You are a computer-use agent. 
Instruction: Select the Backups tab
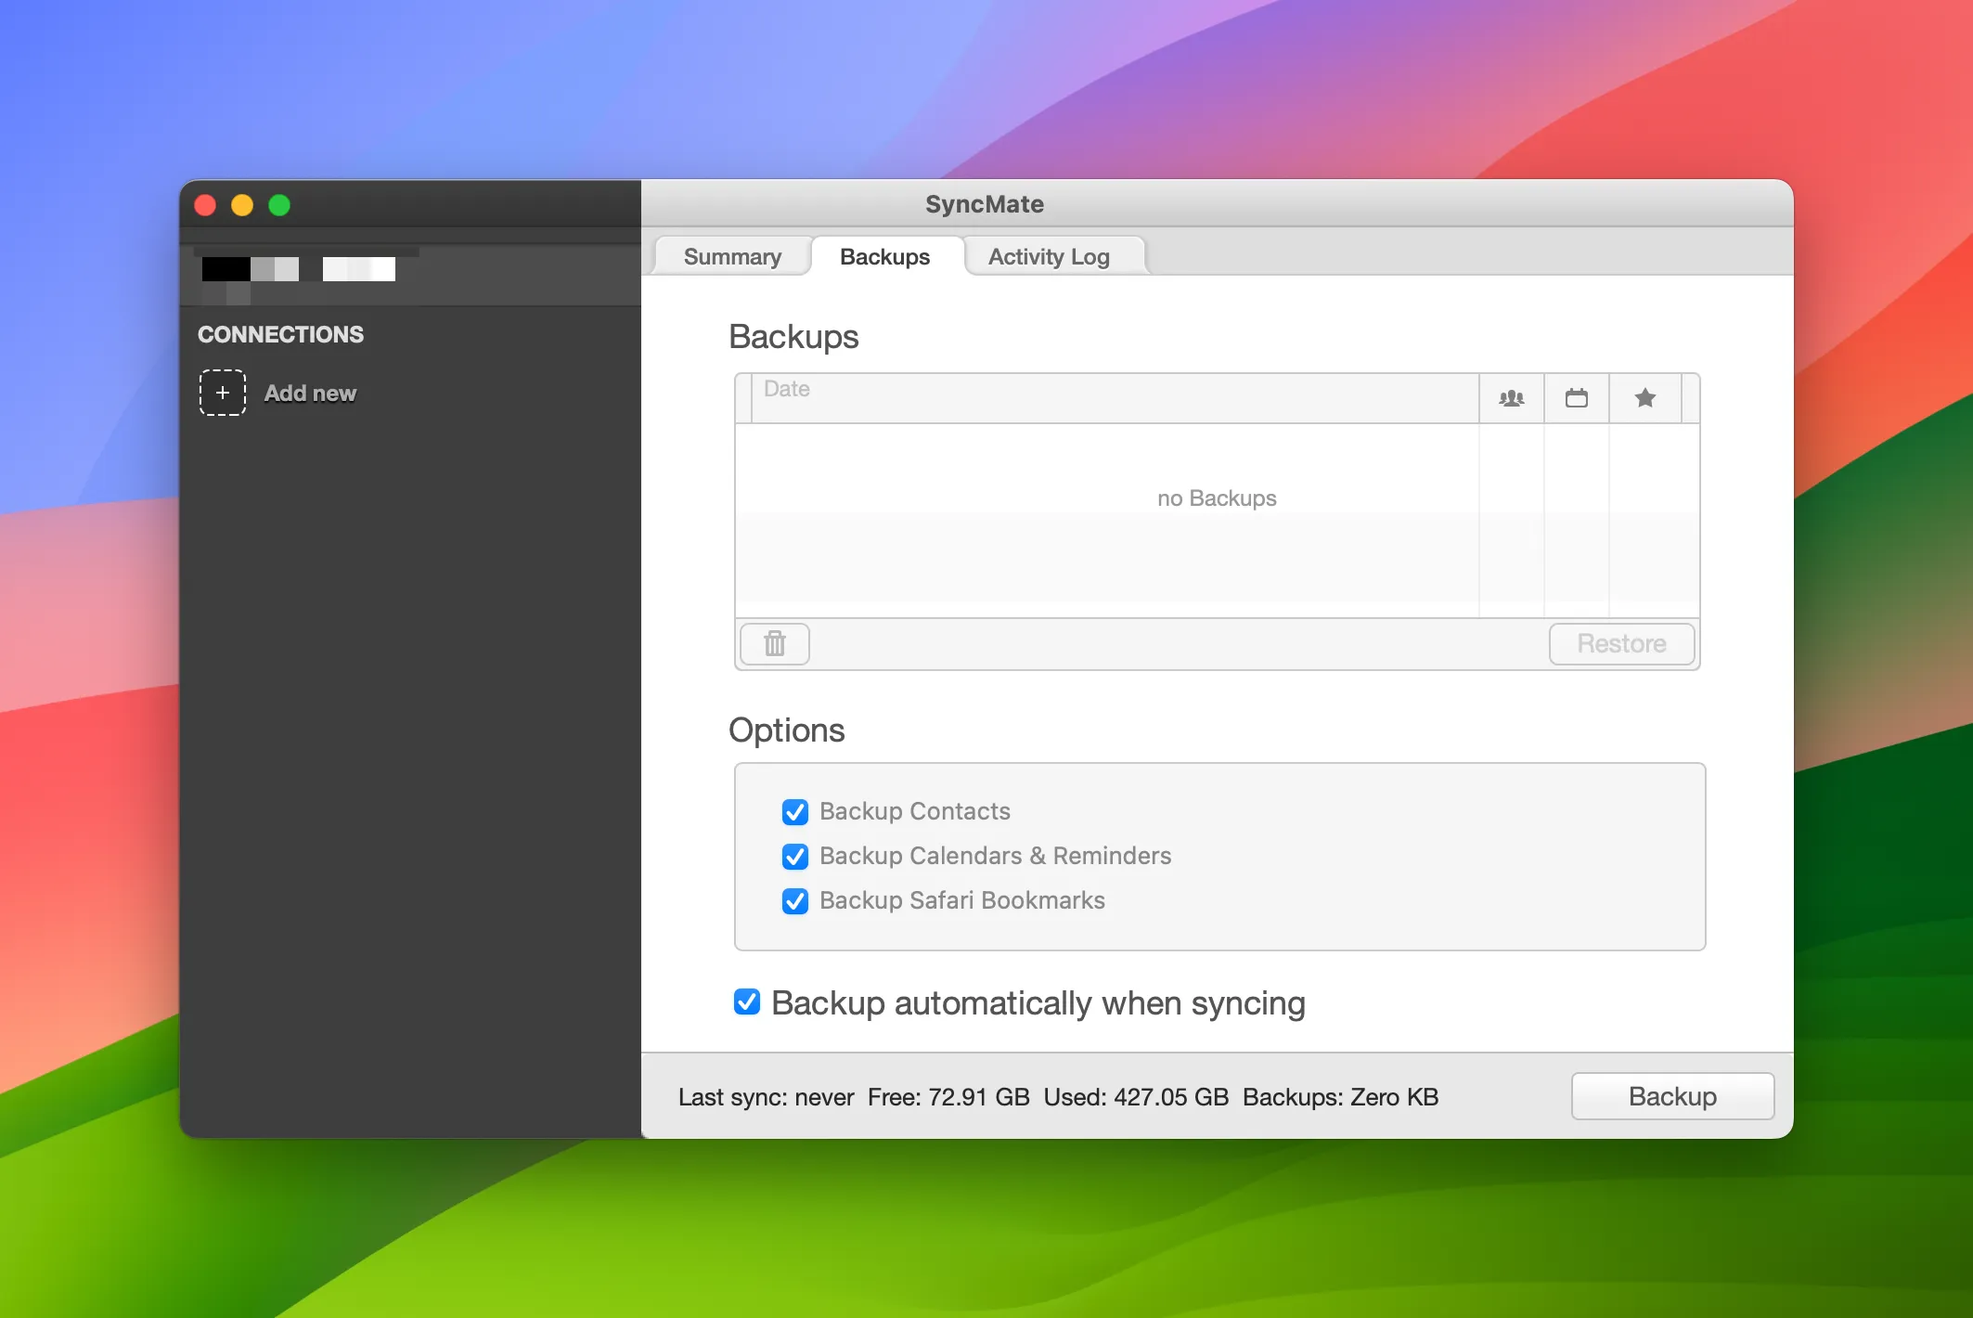[884, 256]
